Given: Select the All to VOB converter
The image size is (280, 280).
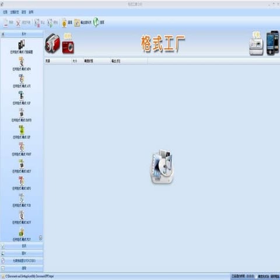Looking at the screenshot, I should click(22, 200).
